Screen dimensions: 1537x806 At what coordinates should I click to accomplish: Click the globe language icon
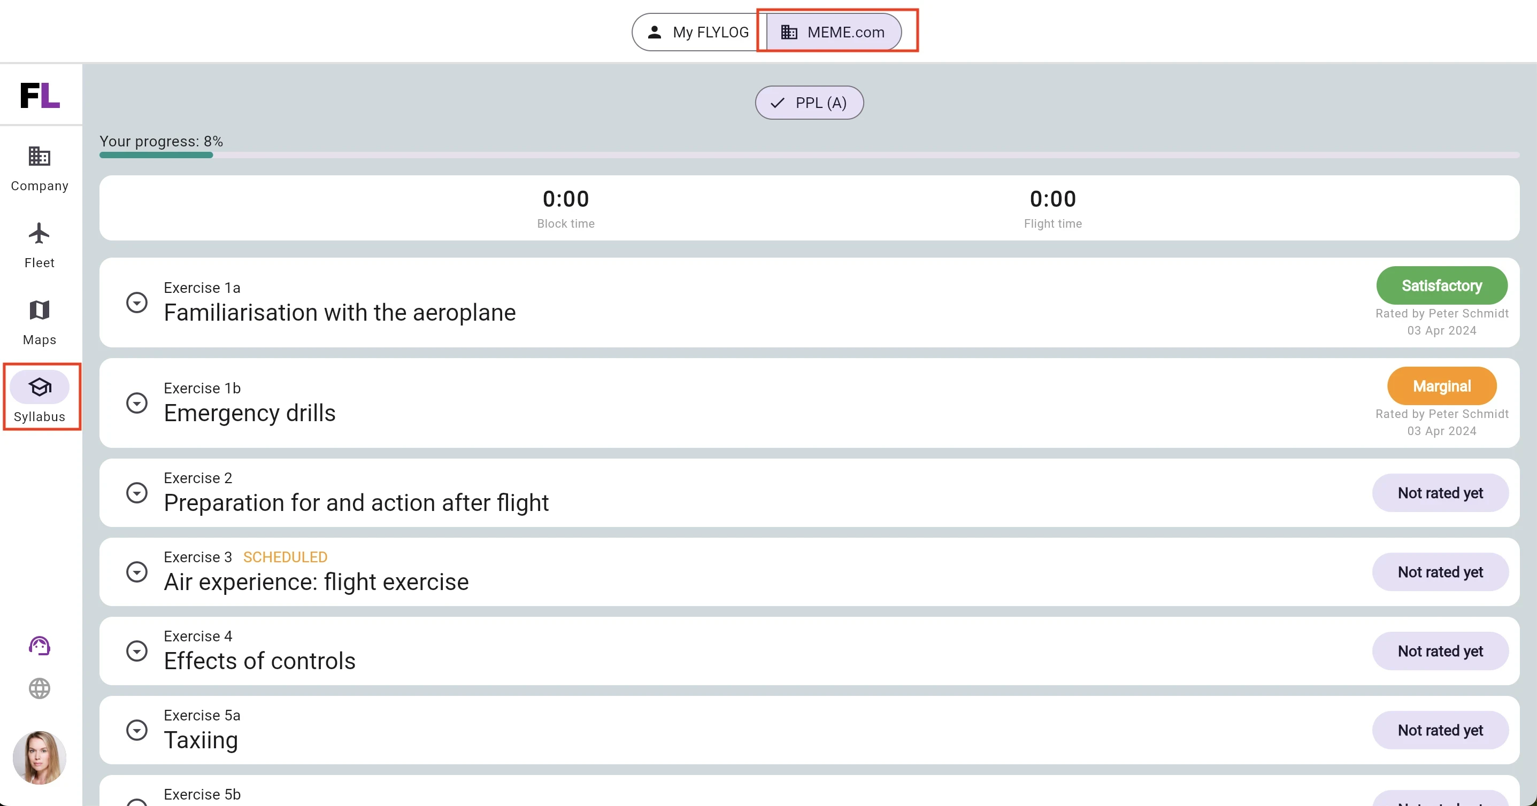(x=40, y=688)
